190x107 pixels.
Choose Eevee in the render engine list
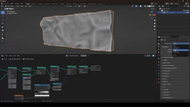[x=180, y=46]
